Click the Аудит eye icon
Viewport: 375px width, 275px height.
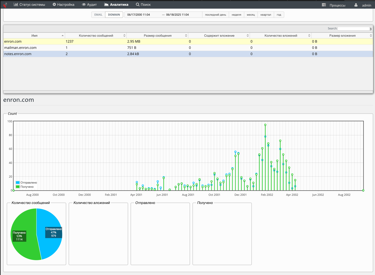click(84, 4)
